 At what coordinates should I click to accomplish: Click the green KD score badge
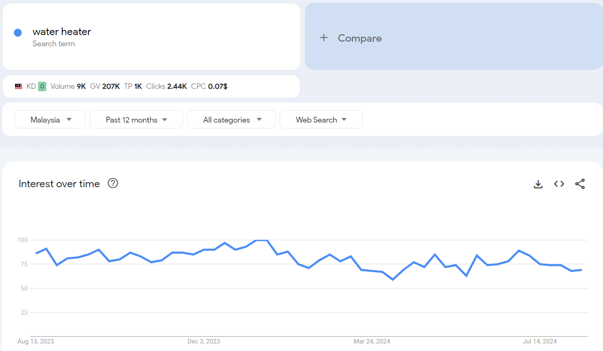point(42,86)
